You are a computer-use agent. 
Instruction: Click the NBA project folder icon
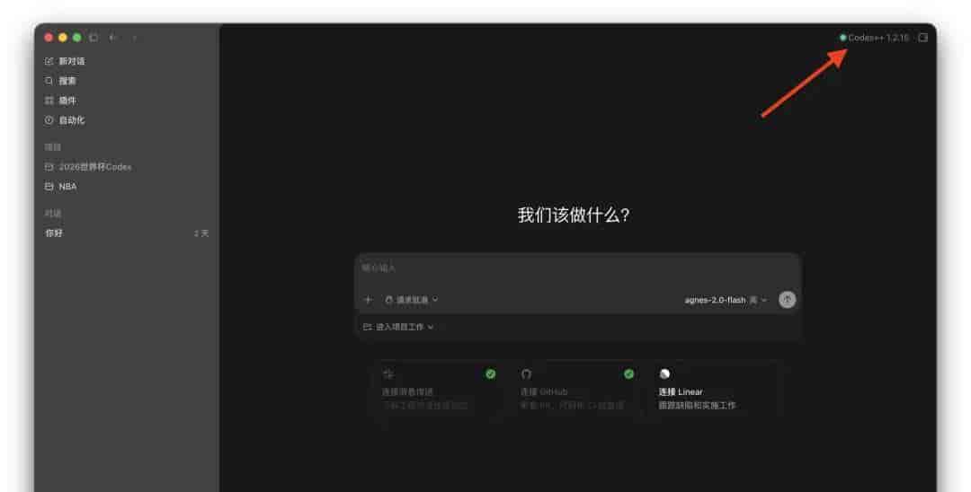pos(49,186)
